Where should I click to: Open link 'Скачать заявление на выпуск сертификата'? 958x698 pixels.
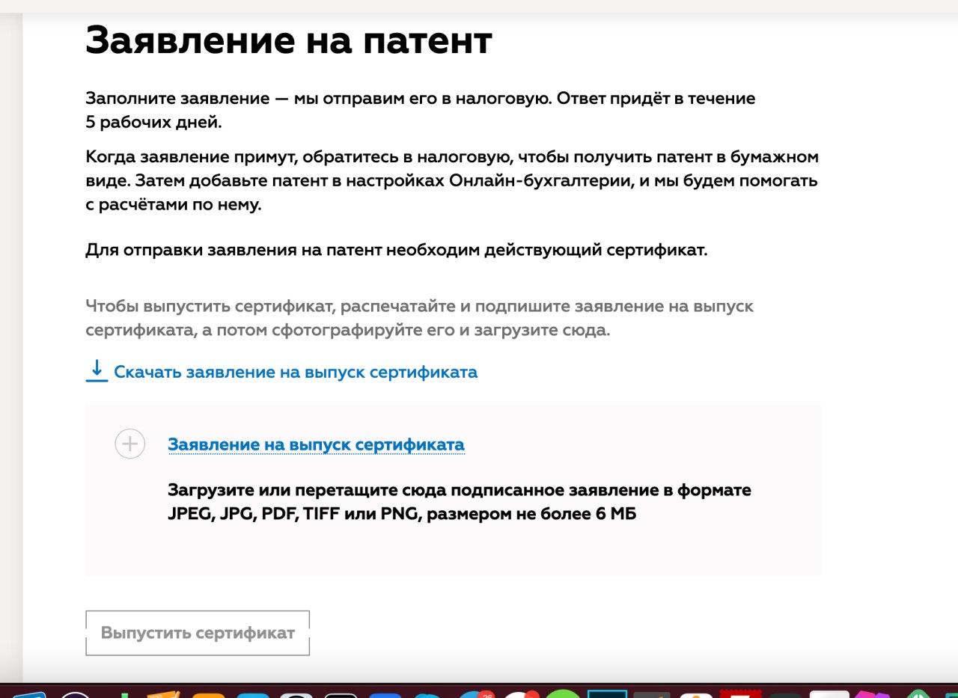296,372
